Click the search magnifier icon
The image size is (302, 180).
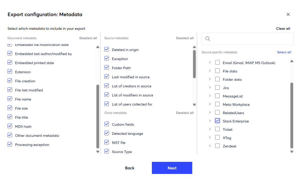pos(208,39)
